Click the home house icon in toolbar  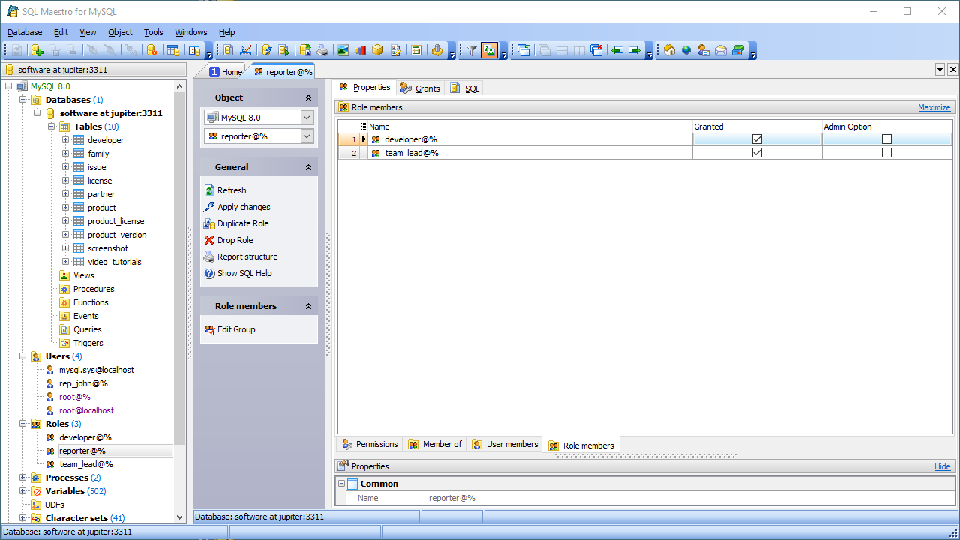tap(669, 50)
